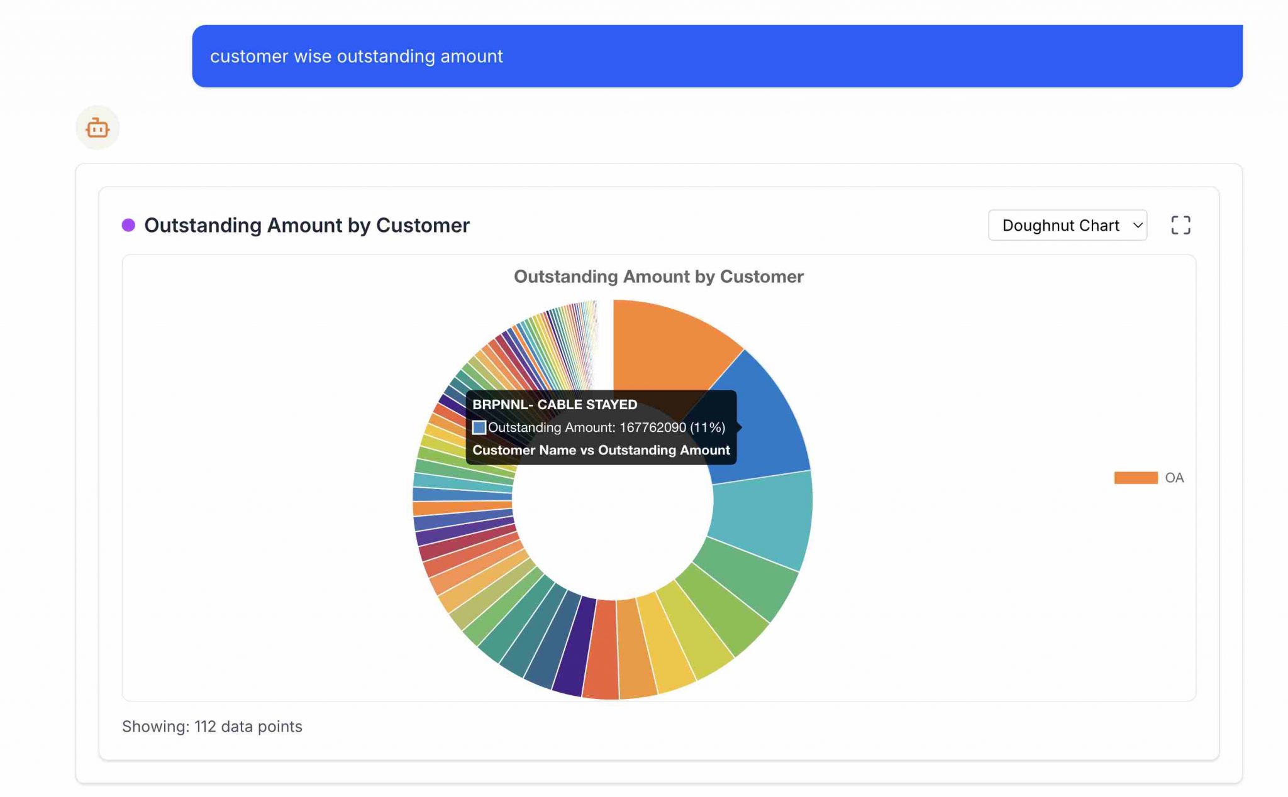Open fullscreen view of the chart
Screen dimensions: 1288x797
pos(1181,225)
